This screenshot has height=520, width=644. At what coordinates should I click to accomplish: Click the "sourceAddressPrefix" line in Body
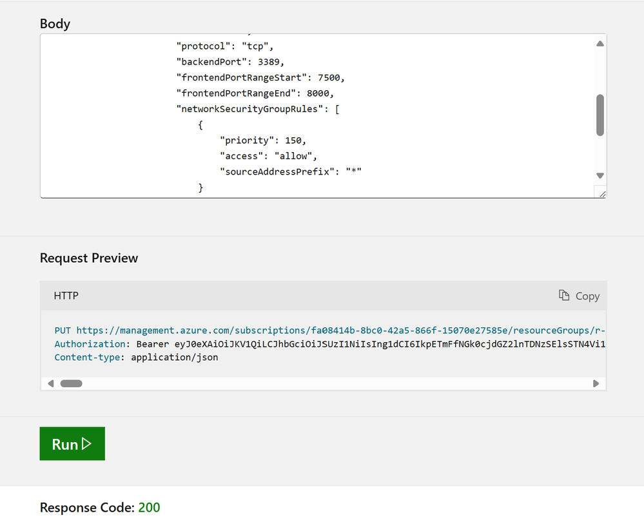291,171
